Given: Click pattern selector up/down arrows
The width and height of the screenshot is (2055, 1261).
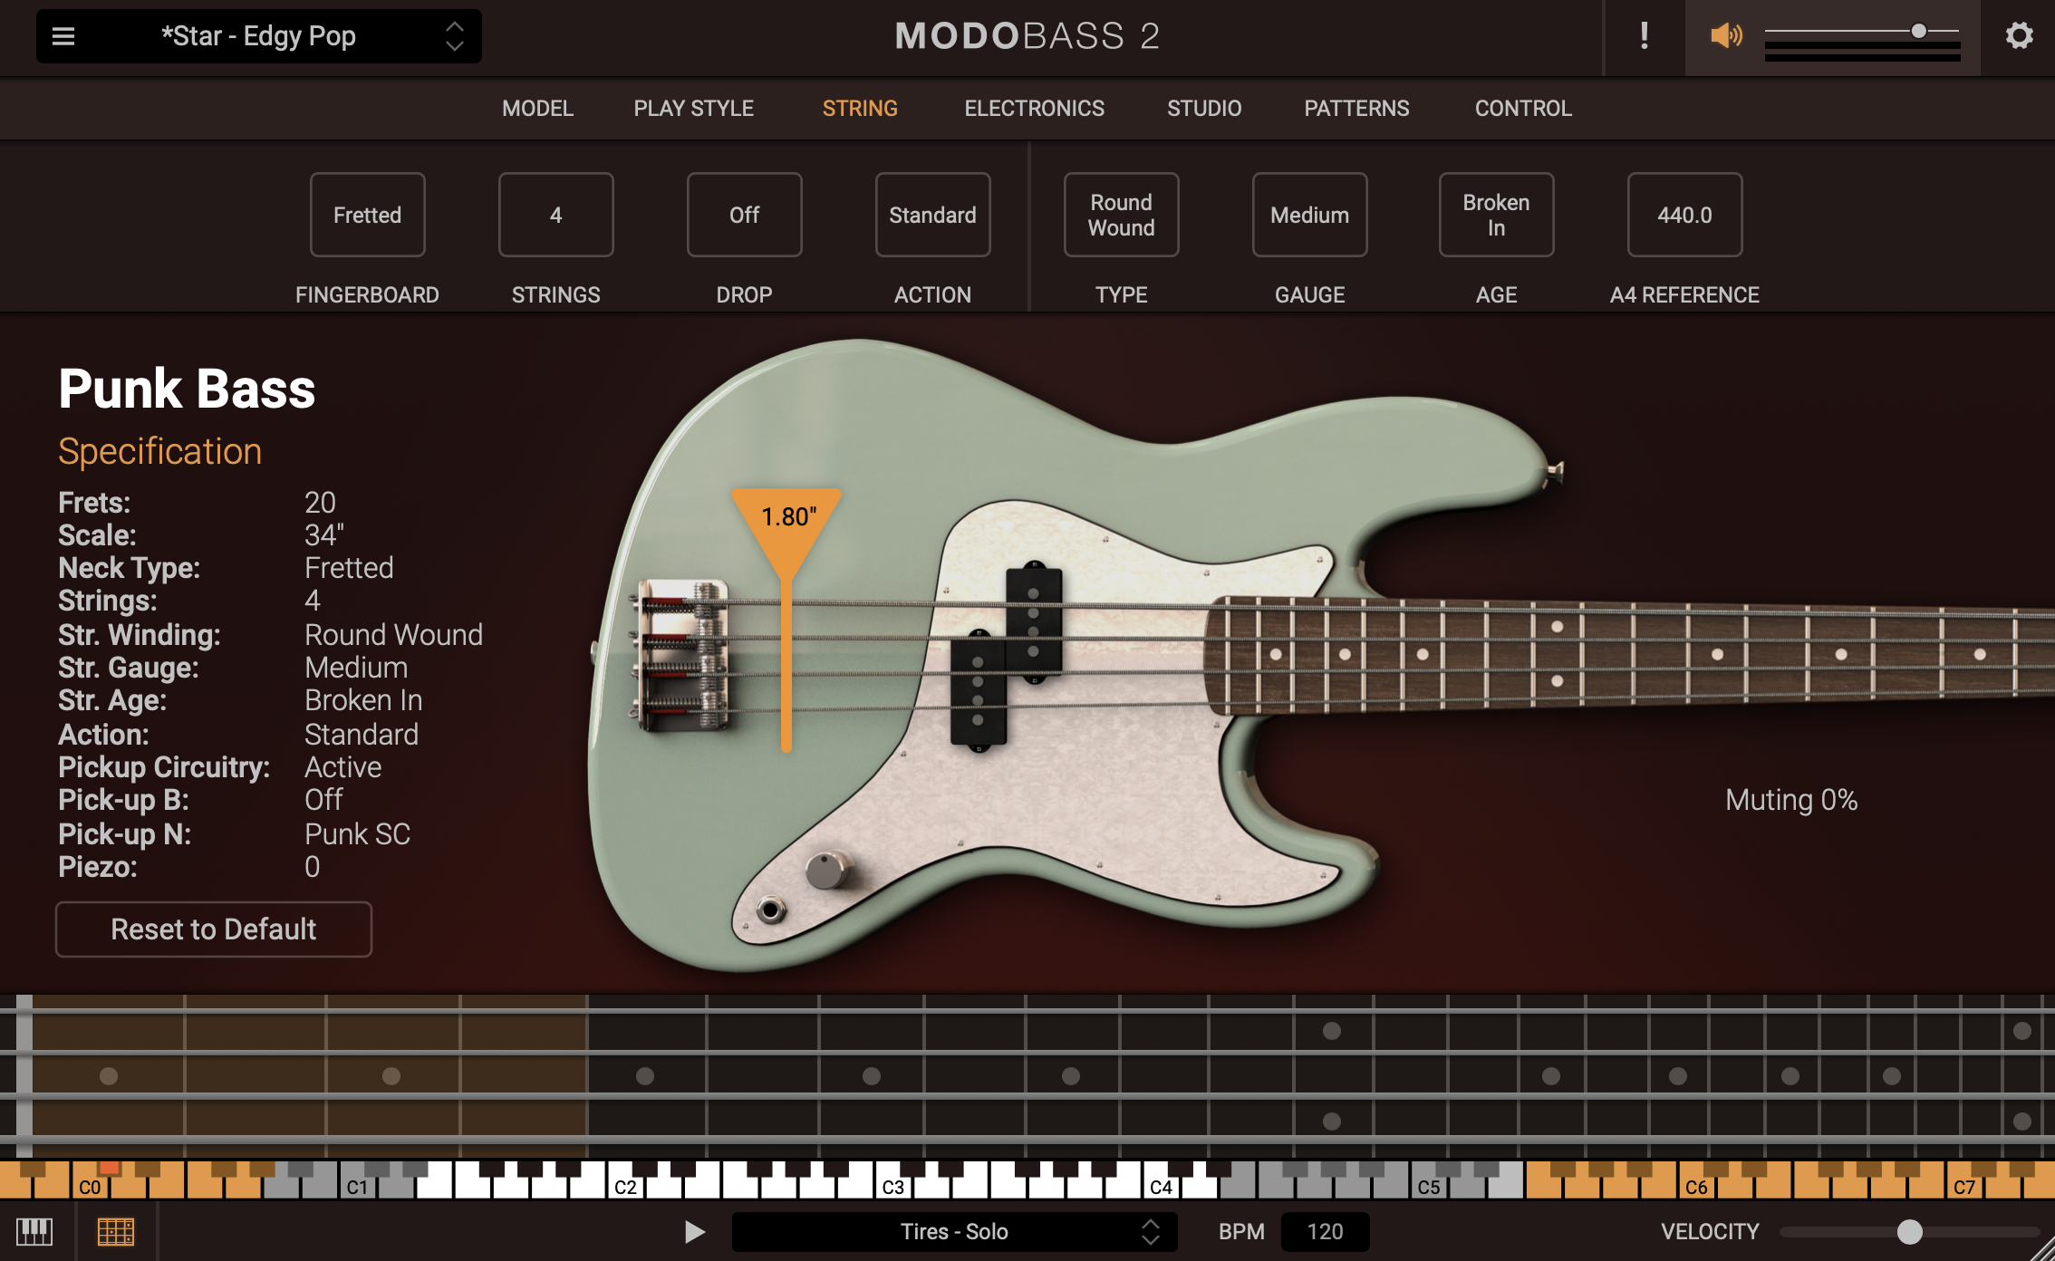Looking at the screenshot, I should pos(1150,1231).
